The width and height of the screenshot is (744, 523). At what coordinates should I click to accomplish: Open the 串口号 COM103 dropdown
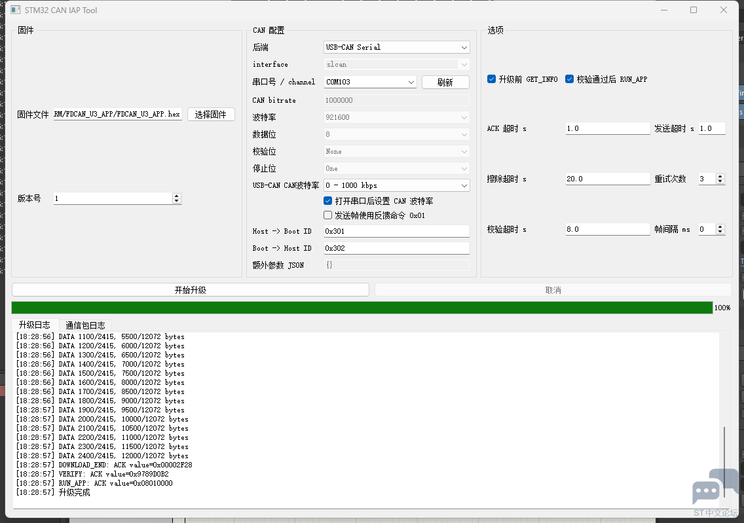[x=370, y=82]
